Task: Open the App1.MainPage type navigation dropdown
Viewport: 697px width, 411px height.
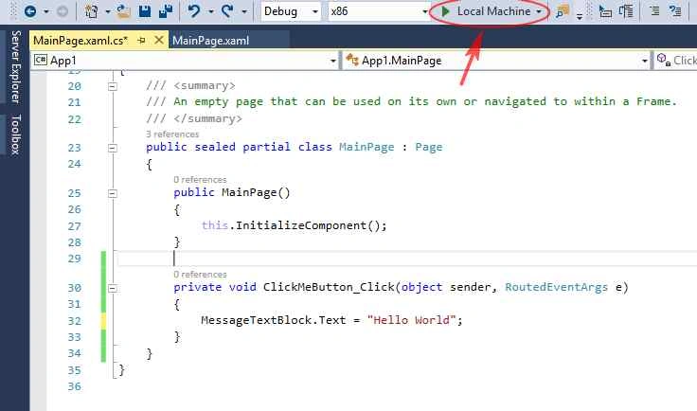Action: [496, 61]
